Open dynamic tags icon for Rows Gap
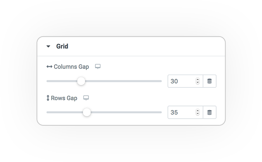Screen dimensions: 262x162 (210, 113)
